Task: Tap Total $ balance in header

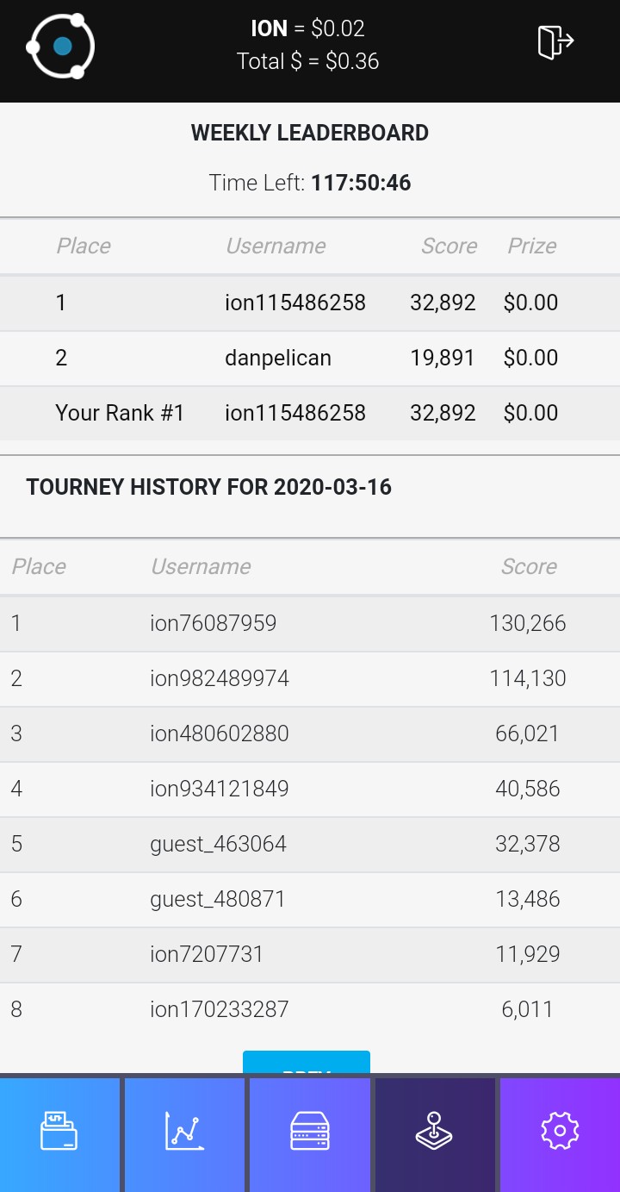Action: pos(307,61)
